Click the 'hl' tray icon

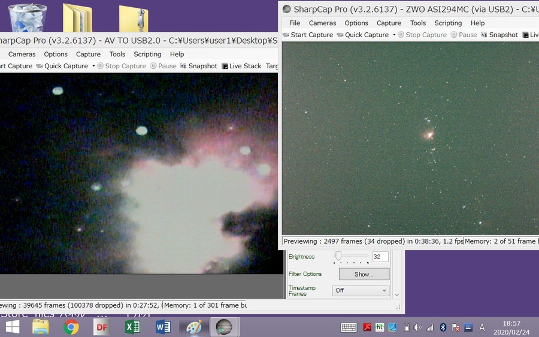point(380,327)
